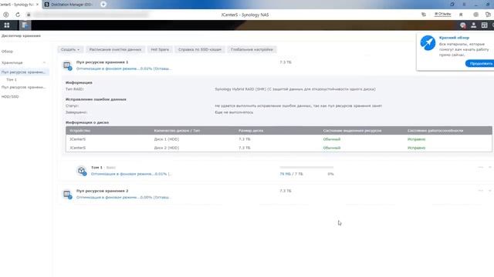
Task: Click the Storage Pool 1 icon
Action: 67,65
